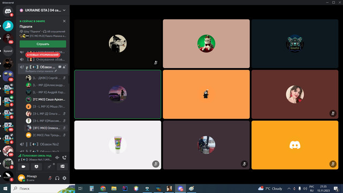The height and width of the screenshot is (193, 343).
Task: Select the white tile with tube avatar
Action: 118,145
